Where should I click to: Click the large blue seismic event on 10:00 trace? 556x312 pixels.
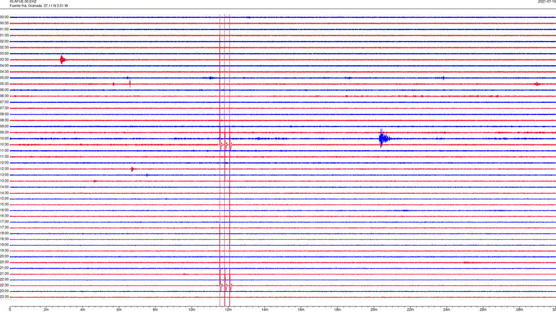click(x=384, y=138)
